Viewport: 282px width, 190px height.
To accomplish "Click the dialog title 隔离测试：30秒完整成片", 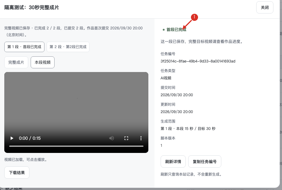I will tap(32, 8).
